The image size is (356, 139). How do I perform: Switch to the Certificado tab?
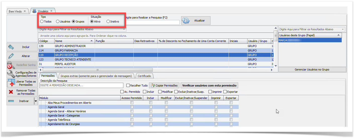pos(144,76)
